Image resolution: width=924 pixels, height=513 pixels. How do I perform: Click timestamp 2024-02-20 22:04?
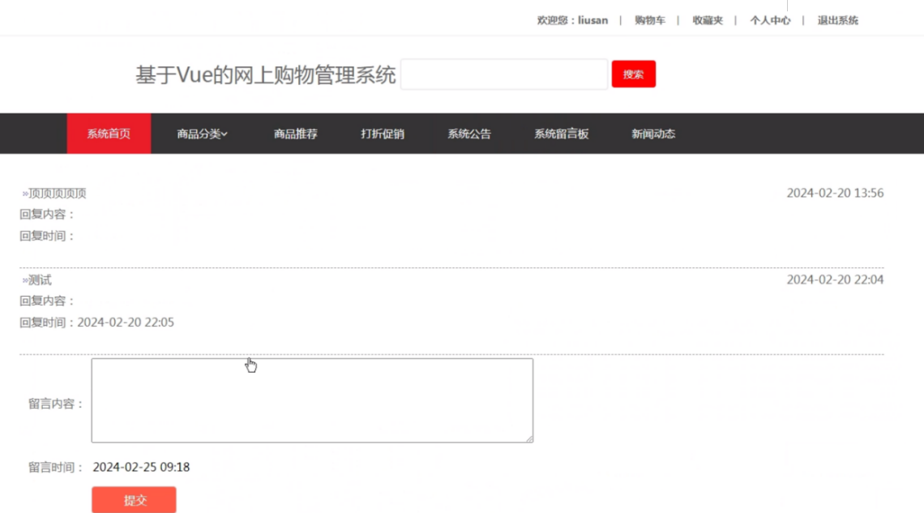pos(835,280)
